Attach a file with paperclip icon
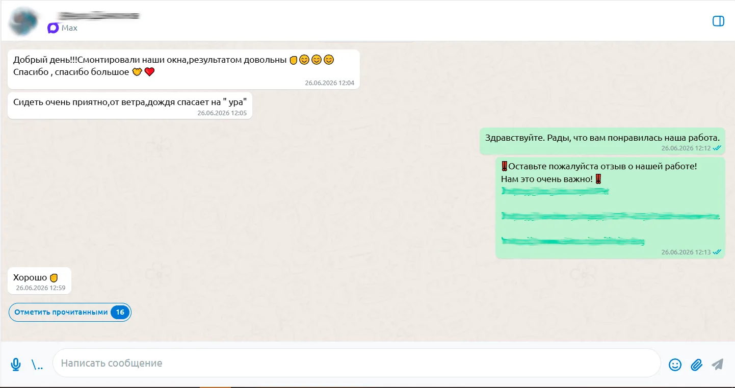 (696, 365)
